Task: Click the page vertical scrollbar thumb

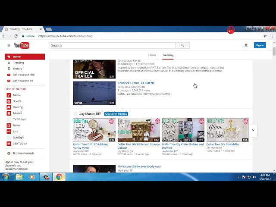Action: (274, 51)
